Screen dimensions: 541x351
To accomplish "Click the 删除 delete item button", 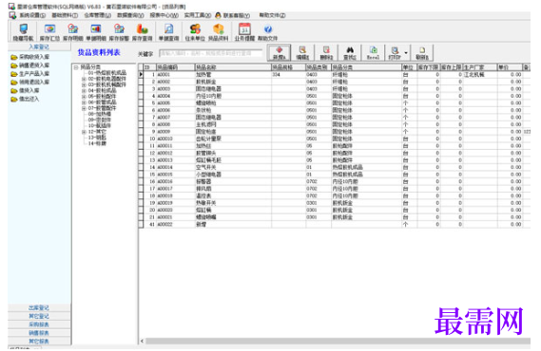I will click(326, 53).
